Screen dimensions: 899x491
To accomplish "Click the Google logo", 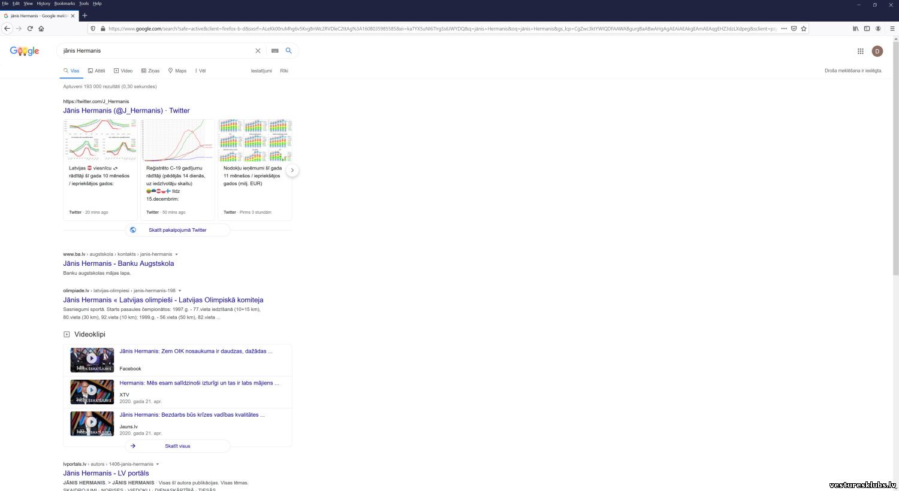I will (x=25, y=51).
